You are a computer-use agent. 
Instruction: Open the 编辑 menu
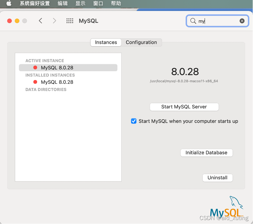coord(63,3)
